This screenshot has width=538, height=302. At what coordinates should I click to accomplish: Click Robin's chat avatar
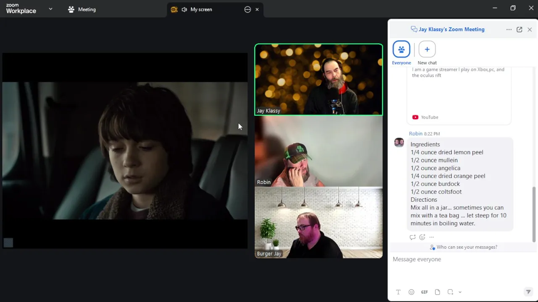pyautogui.click(x=399, y=143)
